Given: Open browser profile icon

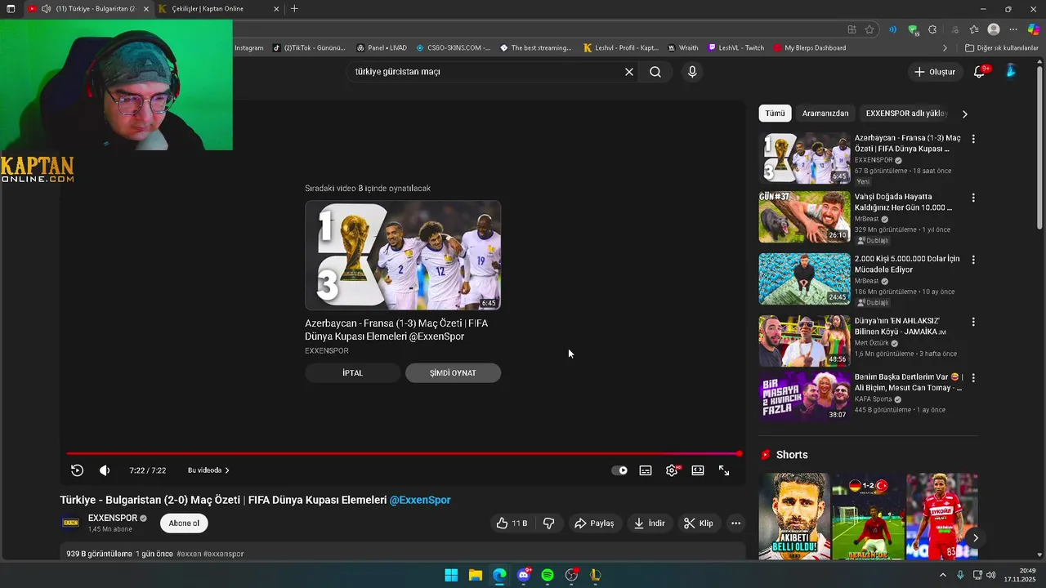Looking at the screenshot, I should (x=994, y=29).
